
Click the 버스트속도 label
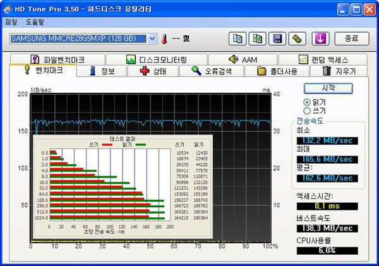313,219
